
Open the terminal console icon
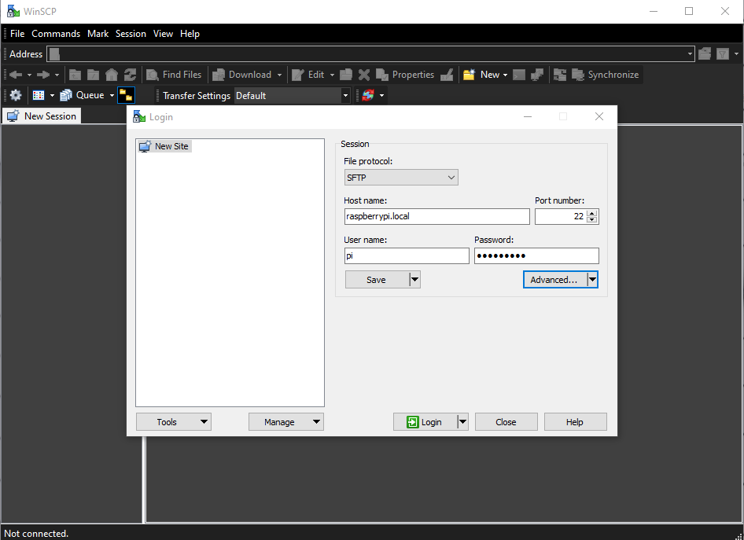click(x=519, y=75)
